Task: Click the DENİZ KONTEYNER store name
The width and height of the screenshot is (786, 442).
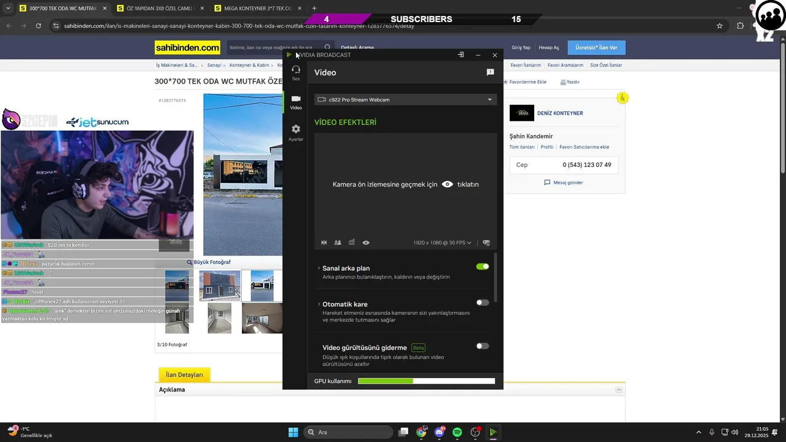Action: coord(560,113)
